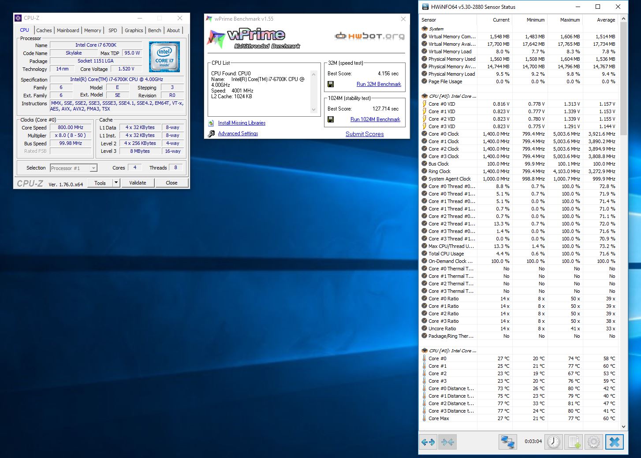Open the About tab in CPU-Z
This screenshot has width=641, height=458.
[x=173, y=30]
